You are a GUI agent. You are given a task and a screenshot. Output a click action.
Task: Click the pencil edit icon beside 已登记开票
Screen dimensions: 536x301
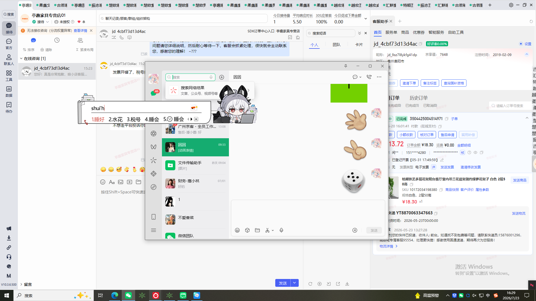(442, 160)
